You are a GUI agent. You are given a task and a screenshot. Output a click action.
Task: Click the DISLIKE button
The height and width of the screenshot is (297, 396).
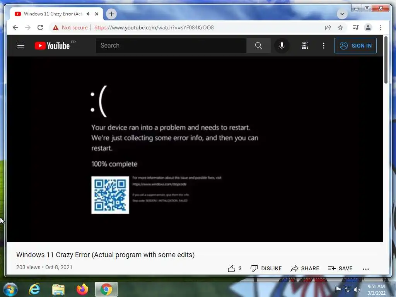266,268
